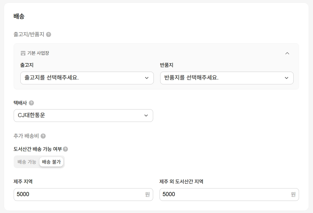This screenshot has height=213, width=313.
Task: Click help icon beside 택배사 label
Action: 31,103
